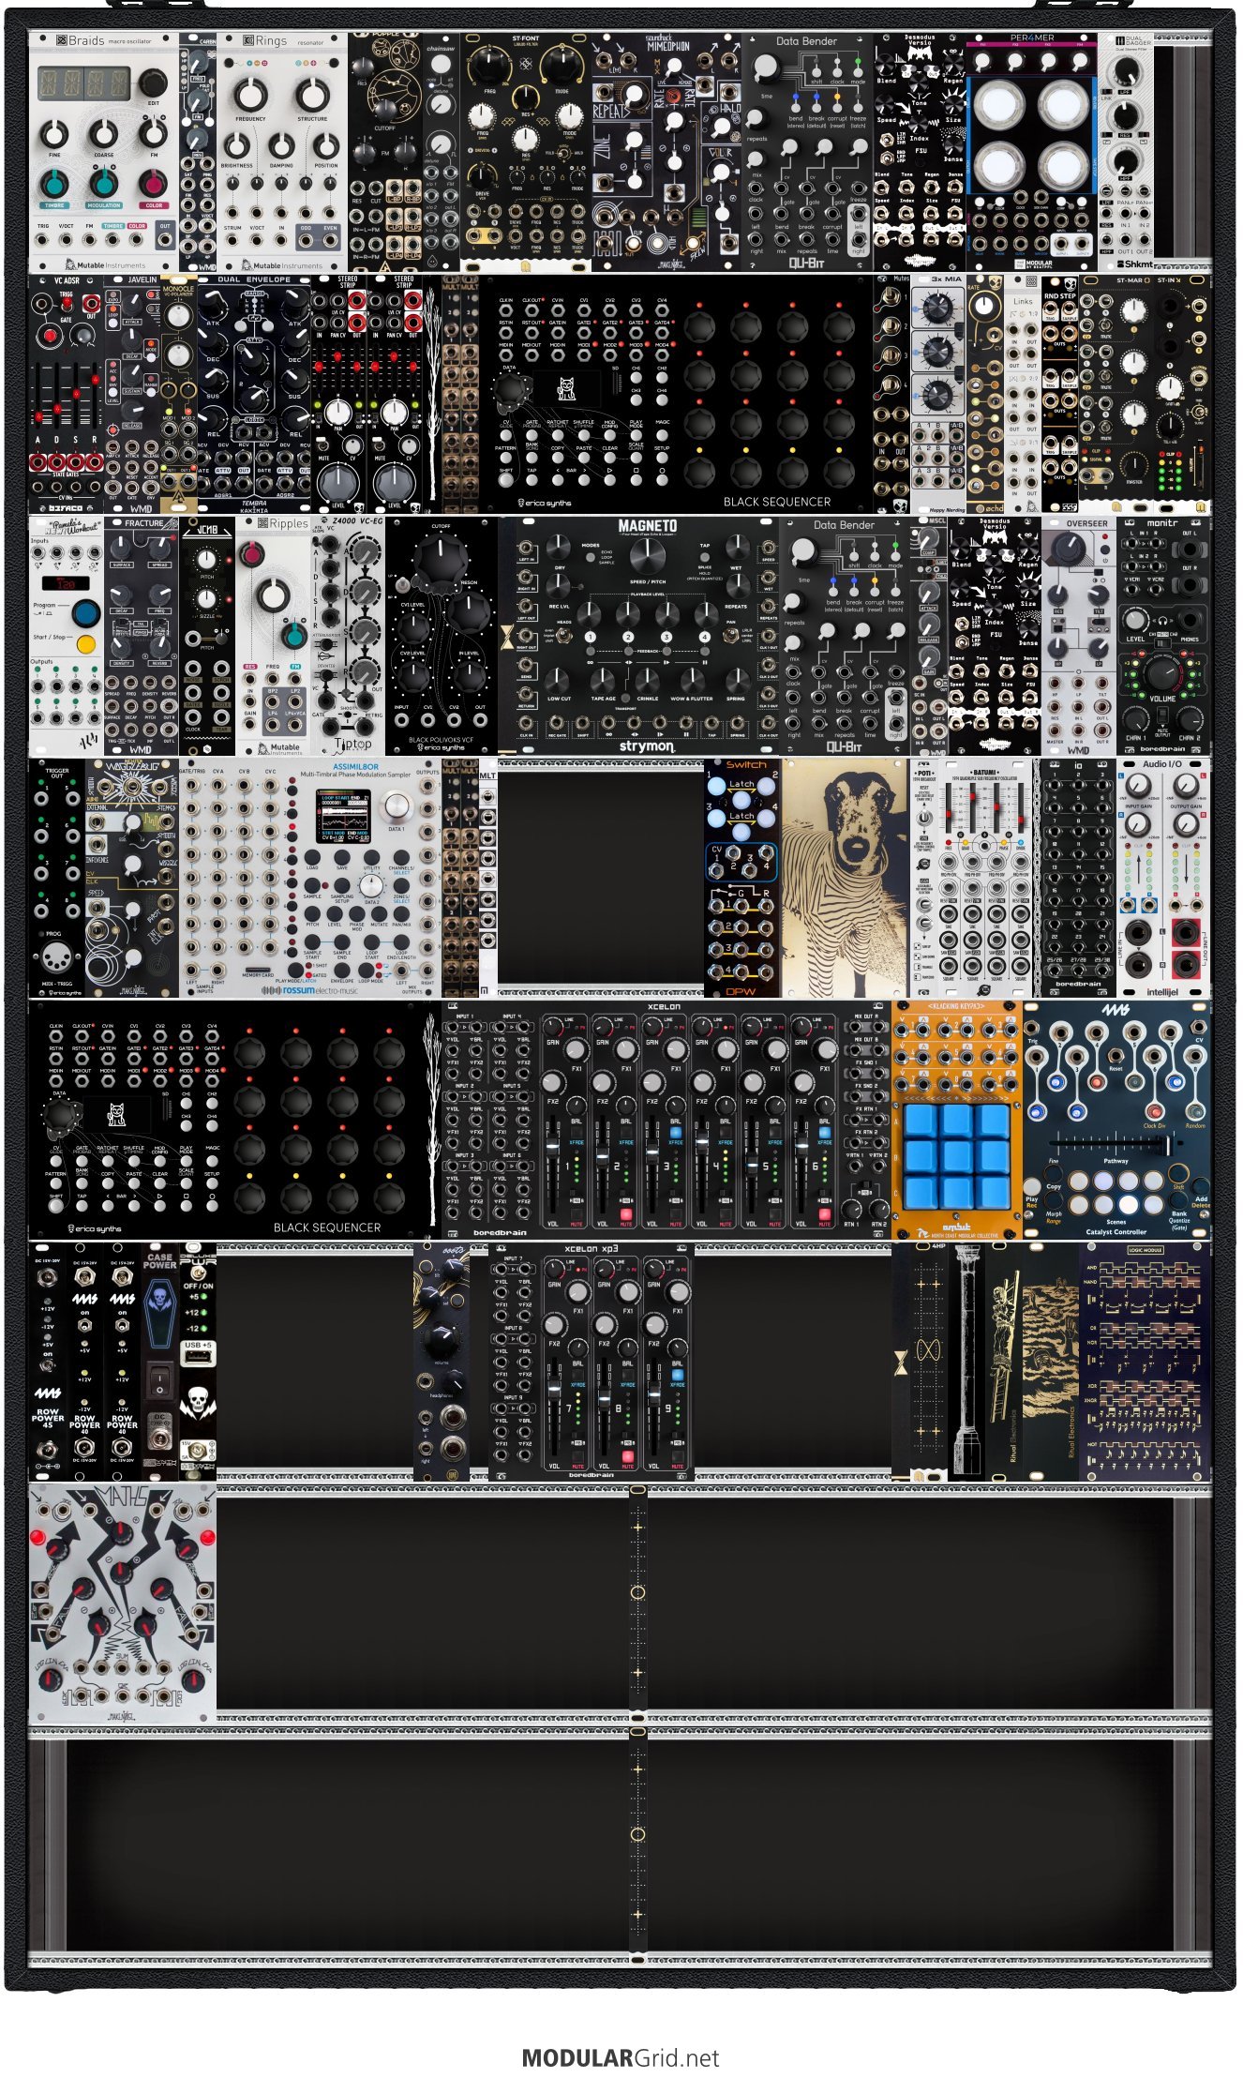Screen dimensions: 1243x2078
Task: Click the intellijel logo on Audio I/O
Action: [x=1162, y=991]
